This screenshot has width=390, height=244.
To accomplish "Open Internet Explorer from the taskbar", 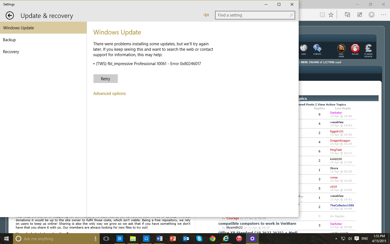I will [226, 239].
